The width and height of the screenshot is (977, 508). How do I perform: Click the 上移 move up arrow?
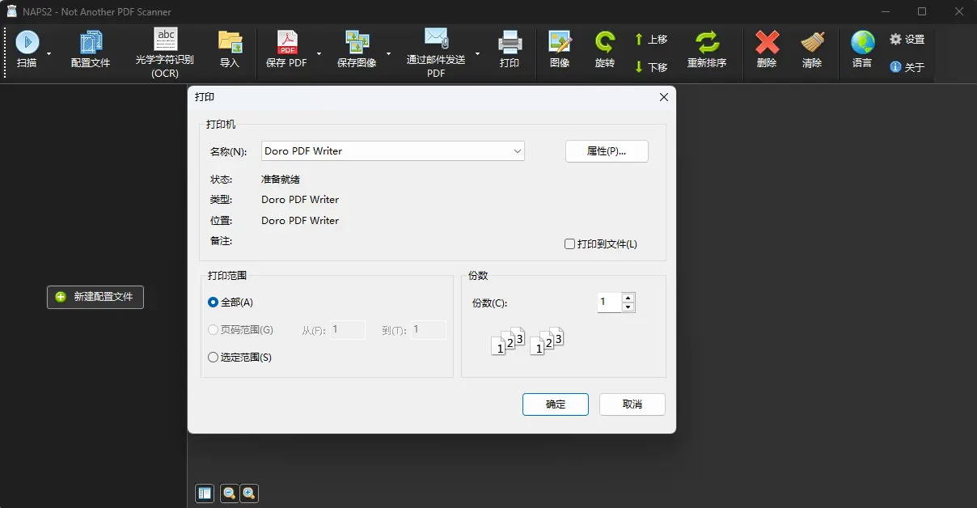tap(639, 39)
